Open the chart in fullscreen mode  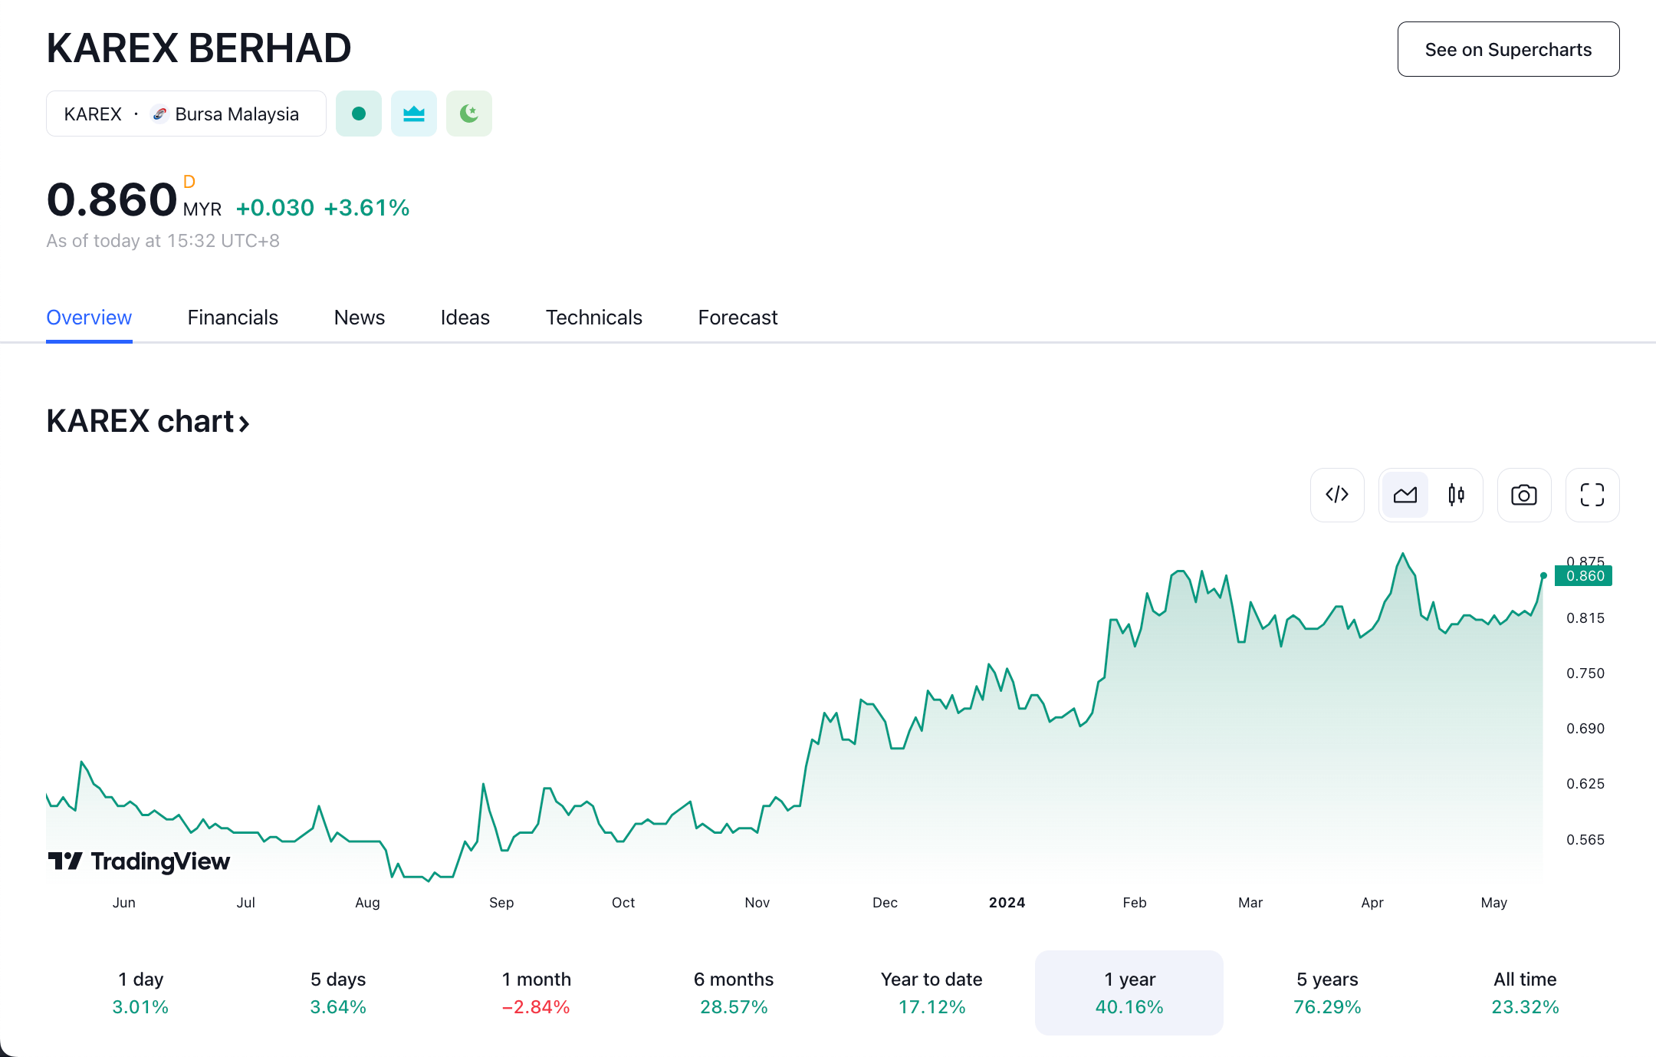(1592, 495)
